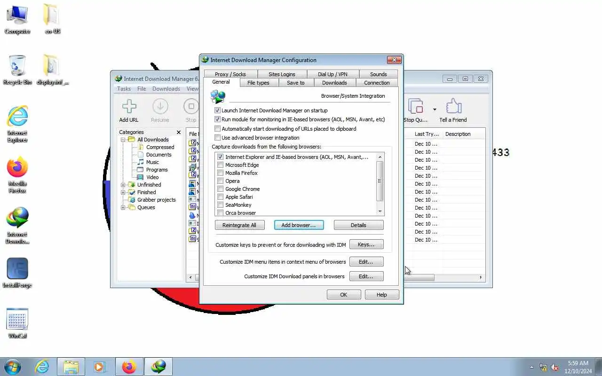
Task: Collapse the All Downloads tree node
Action: tap(123, 140)
